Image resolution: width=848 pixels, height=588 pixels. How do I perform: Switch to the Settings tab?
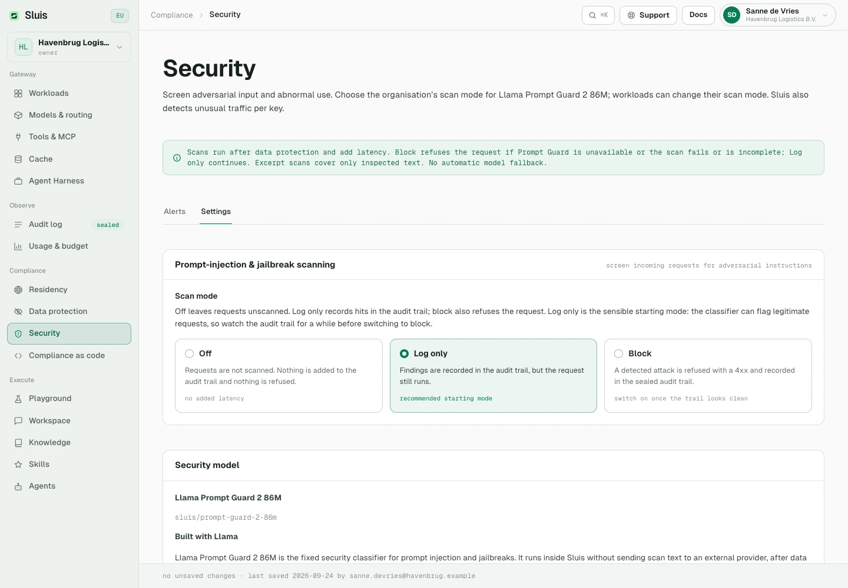pyautogui.click(x=216, y=212)
